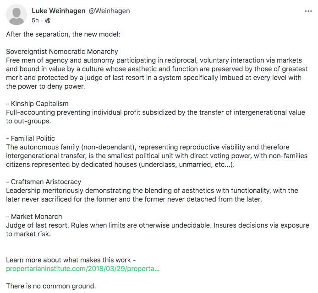Click the 'Leadership meritoriously demonstrating' paragraph
This screenshot has height=293, width=318.
(x=152, y=195)
